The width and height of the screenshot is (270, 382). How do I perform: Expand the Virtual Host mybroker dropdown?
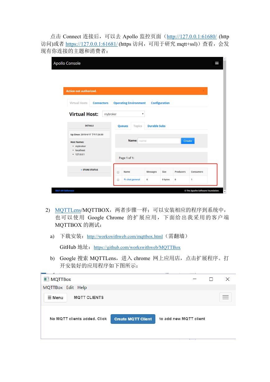pos(123,114)
